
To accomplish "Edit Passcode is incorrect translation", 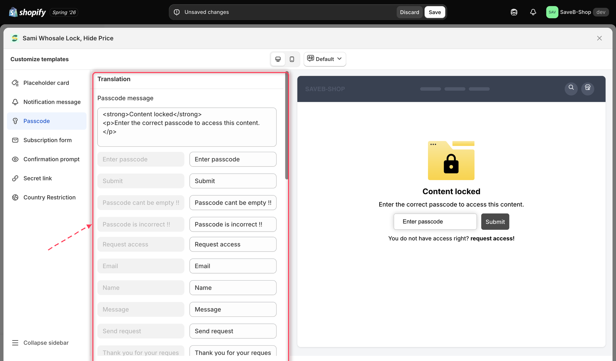I will click(233, 225).
